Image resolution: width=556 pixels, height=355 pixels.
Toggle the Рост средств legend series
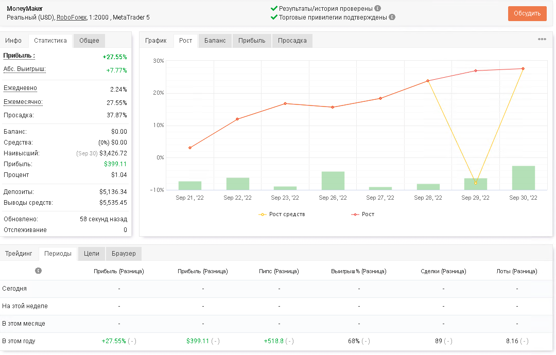pyautogui.click(x=282, y=215)
